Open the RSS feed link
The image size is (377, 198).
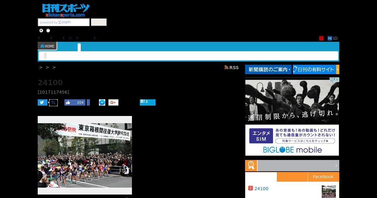[232, 68]
